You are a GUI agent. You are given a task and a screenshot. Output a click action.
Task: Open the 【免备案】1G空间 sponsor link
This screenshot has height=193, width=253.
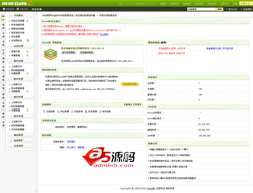172,49
